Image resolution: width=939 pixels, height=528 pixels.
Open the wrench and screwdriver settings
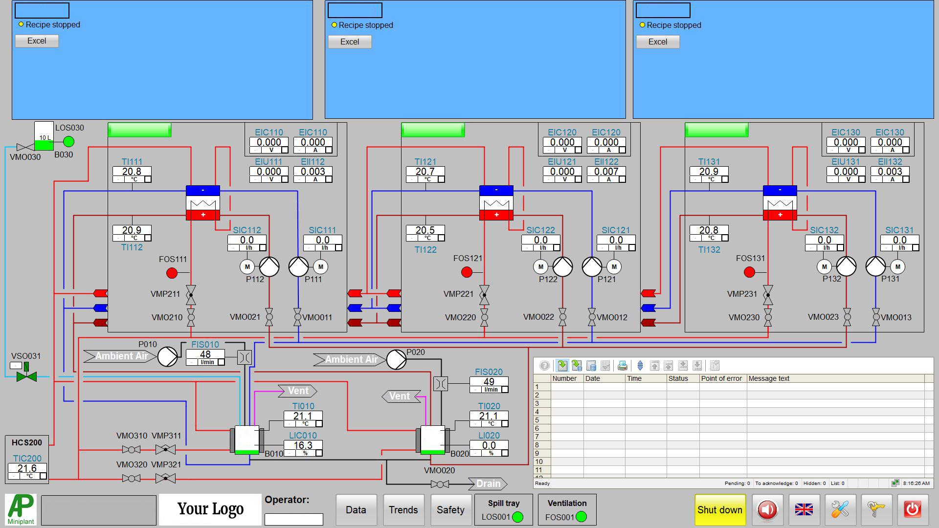840,510
